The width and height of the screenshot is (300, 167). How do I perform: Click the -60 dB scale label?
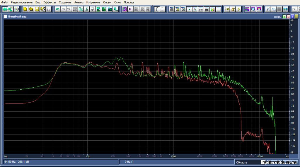292,88
